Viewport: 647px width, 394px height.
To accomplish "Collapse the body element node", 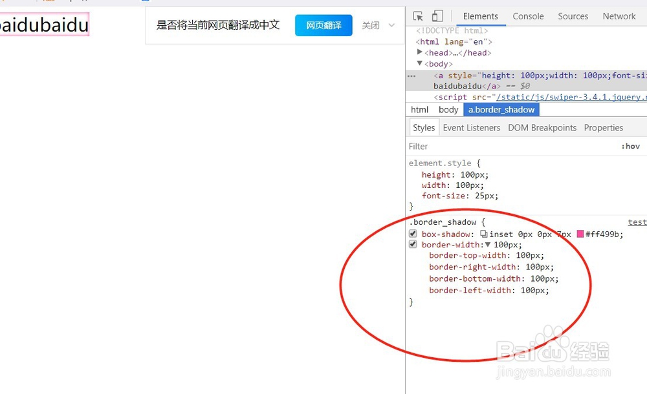I will pyautogui.click(x=420, y=63).
